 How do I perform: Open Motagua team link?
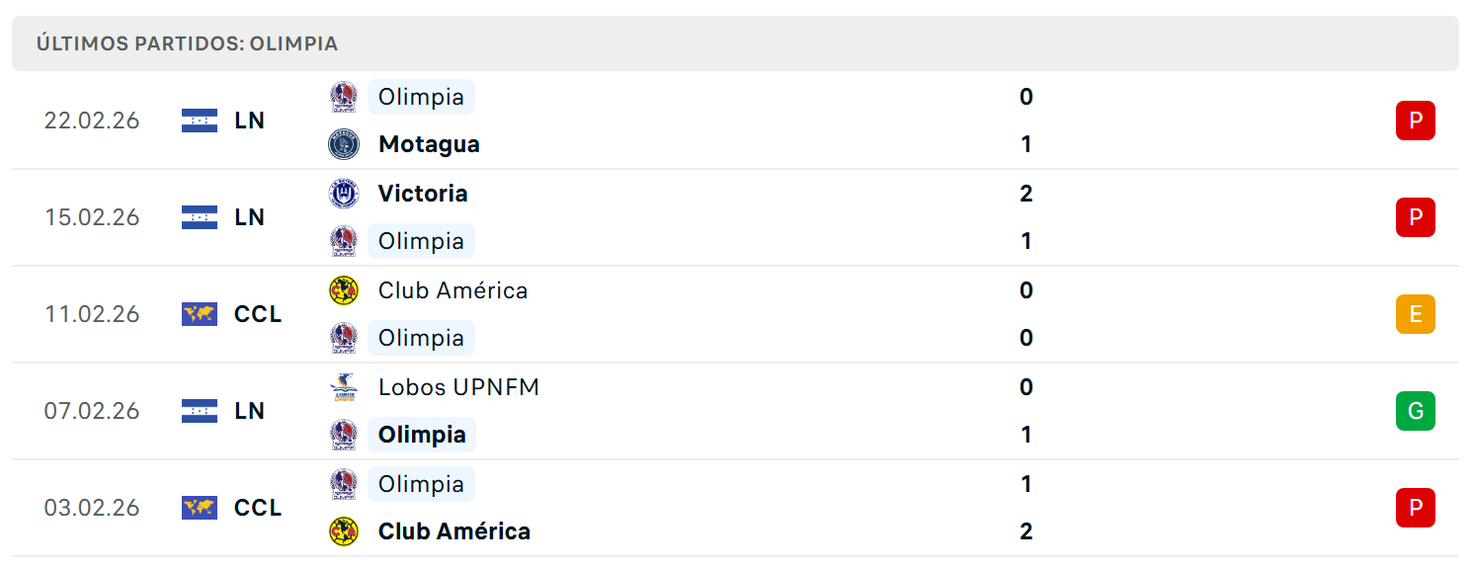tap(429, 144)
